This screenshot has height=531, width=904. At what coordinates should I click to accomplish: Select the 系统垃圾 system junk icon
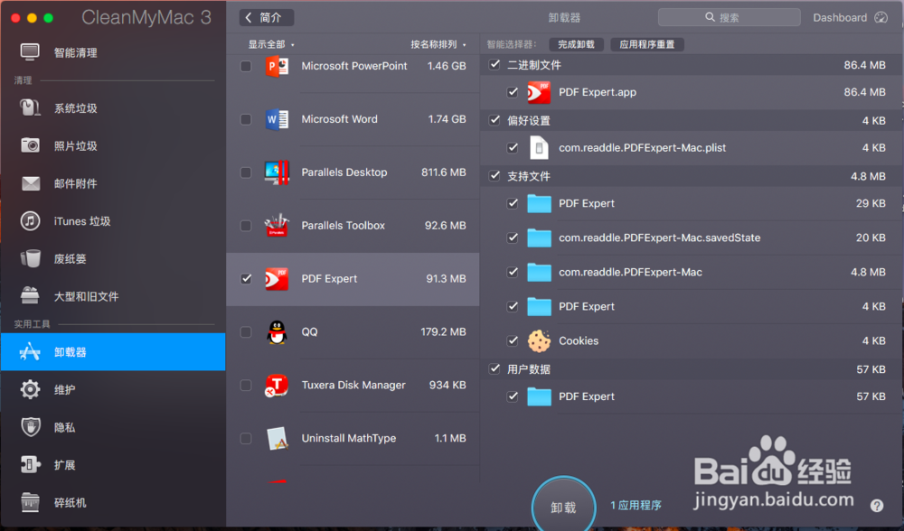(x=30, y=107)
